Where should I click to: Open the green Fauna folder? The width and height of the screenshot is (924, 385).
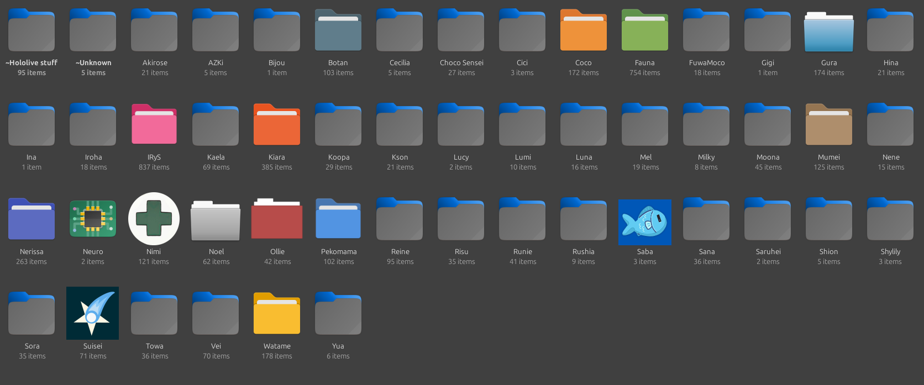(x=645, y=30)
